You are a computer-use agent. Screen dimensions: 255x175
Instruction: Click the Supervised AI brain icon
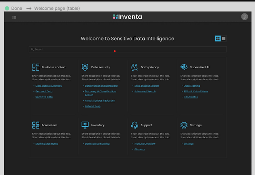[x=184, y=67]
